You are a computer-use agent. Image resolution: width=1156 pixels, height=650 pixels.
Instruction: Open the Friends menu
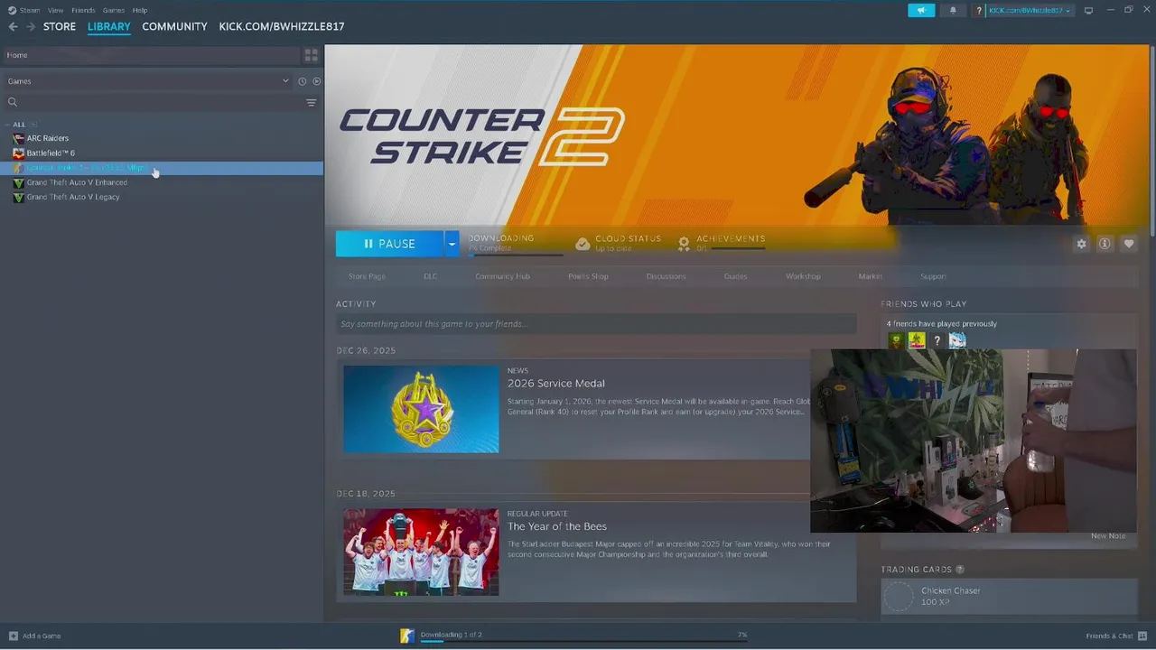pyautogui.click(x=83, y=10)
